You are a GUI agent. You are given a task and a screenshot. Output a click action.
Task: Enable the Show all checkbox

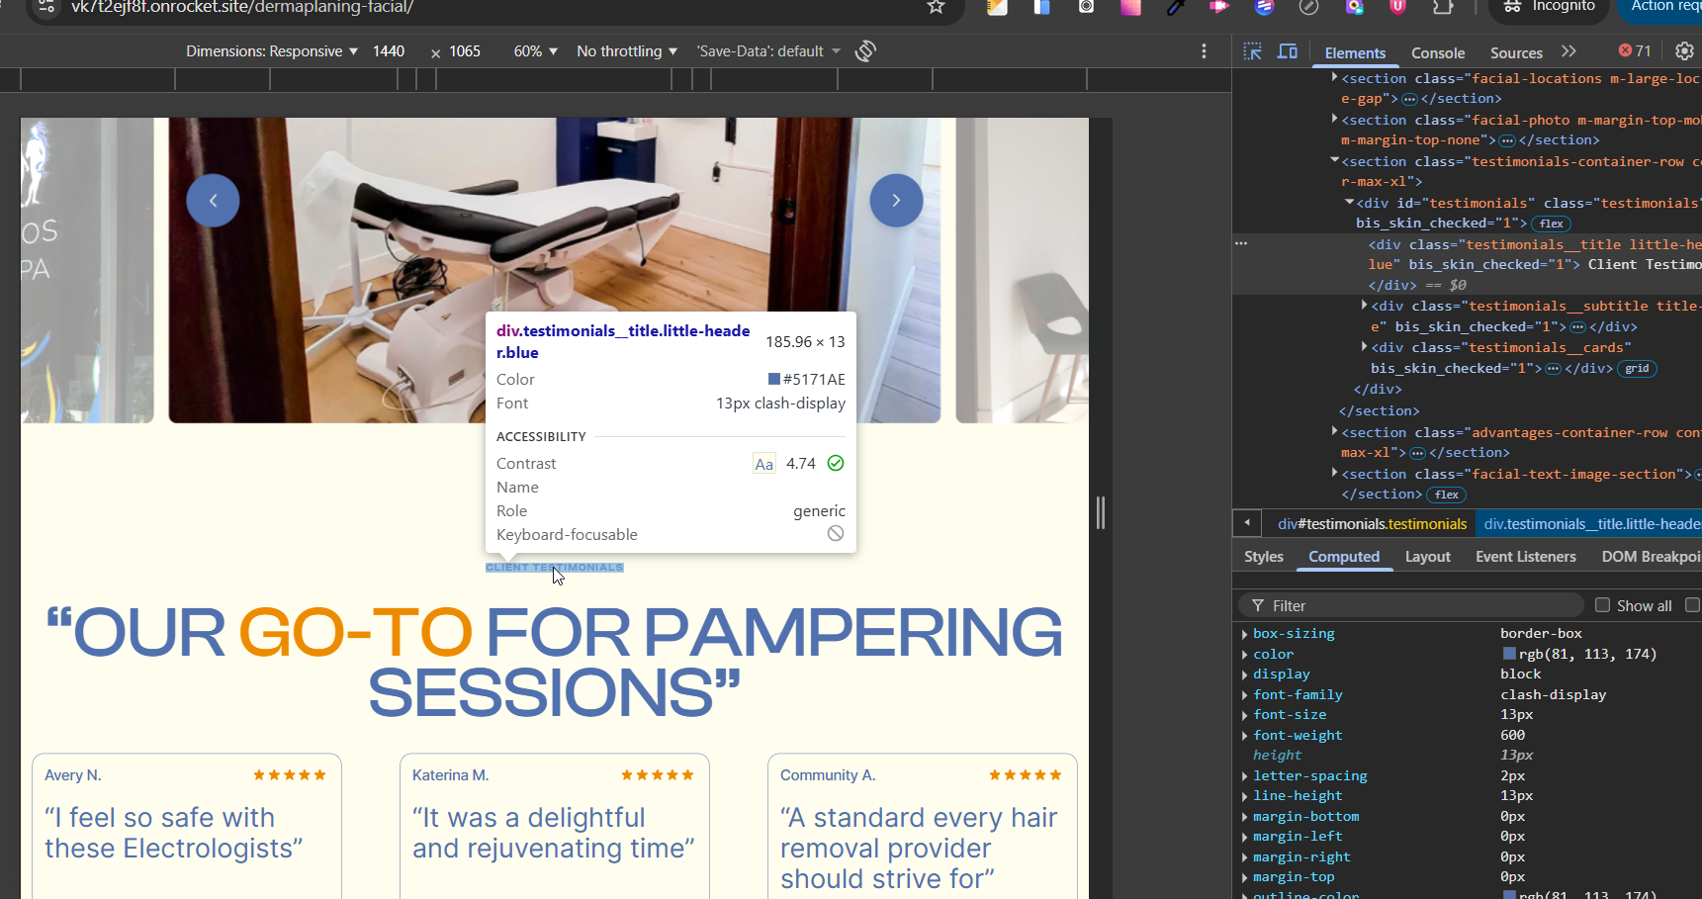[x=1602, y=605]
